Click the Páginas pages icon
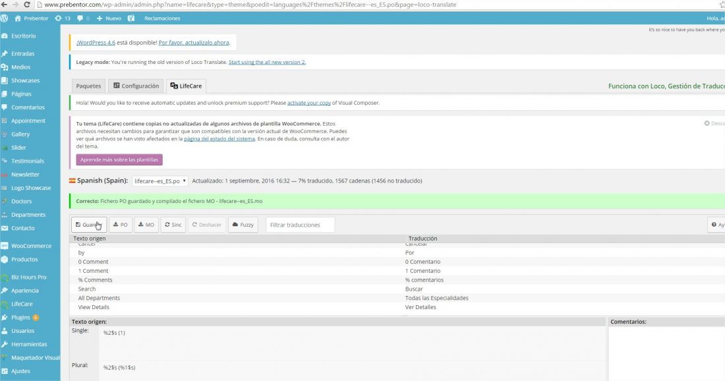725x381 pixels. coord(5,94)
